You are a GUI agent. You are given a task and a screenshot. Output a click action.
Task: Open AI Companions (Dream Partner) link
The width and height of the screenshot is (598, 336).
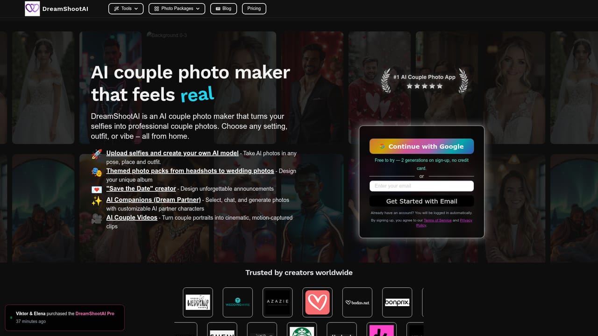point(154,200)
